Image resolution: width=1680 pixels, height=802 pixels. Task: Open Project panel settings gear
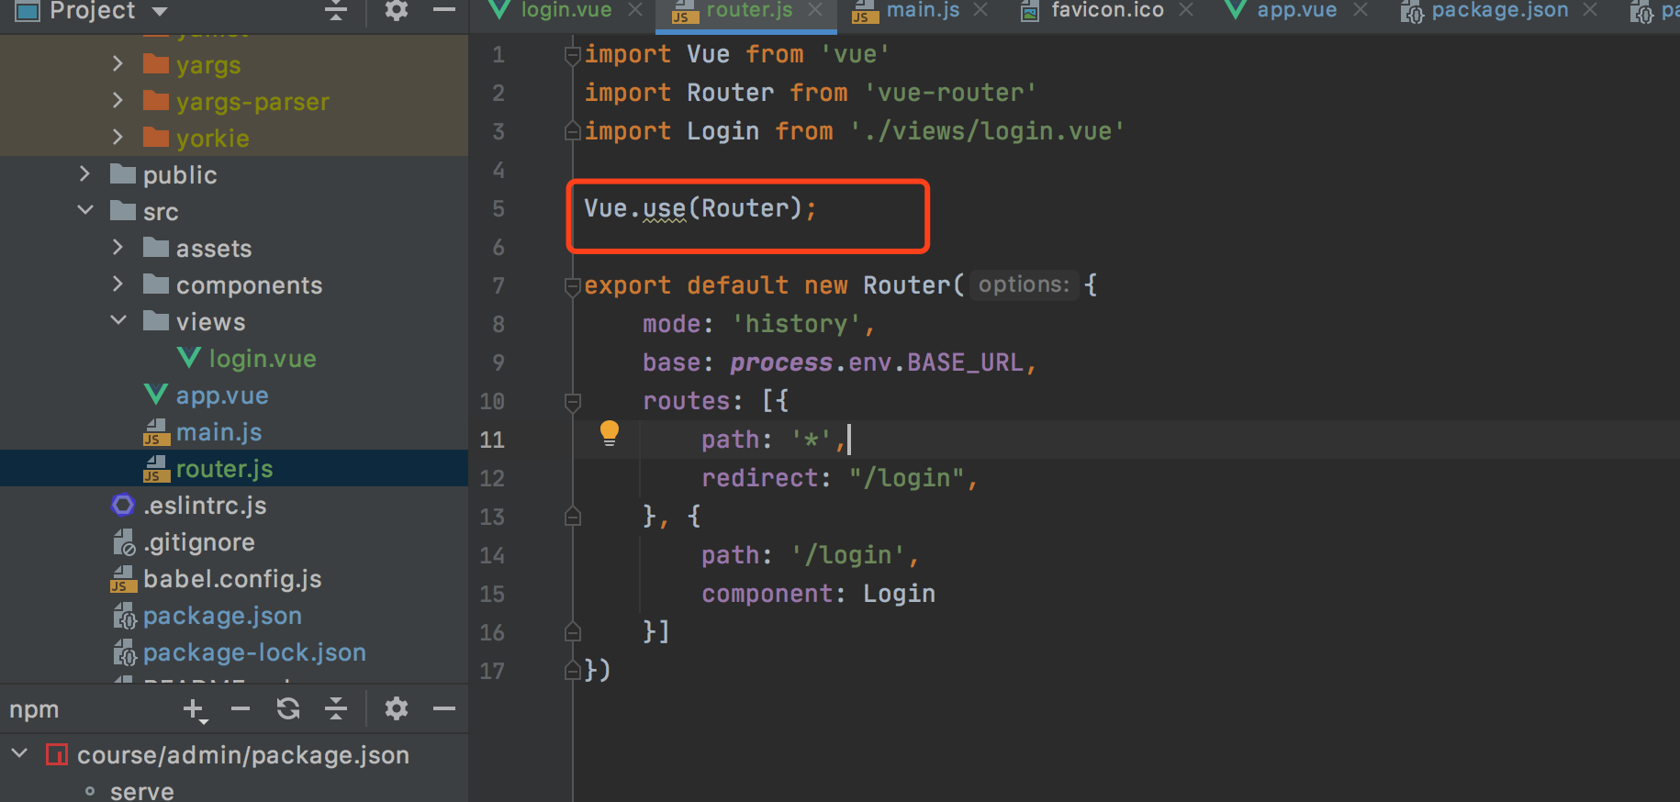click(396, 10)
